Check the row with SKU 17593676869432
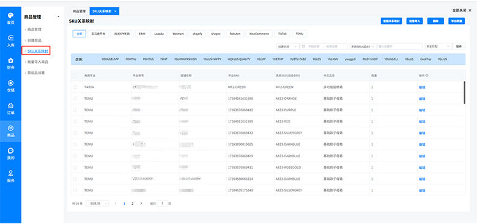Image resolution: width=477 pixels, height=224 pixels. (75, 133)
